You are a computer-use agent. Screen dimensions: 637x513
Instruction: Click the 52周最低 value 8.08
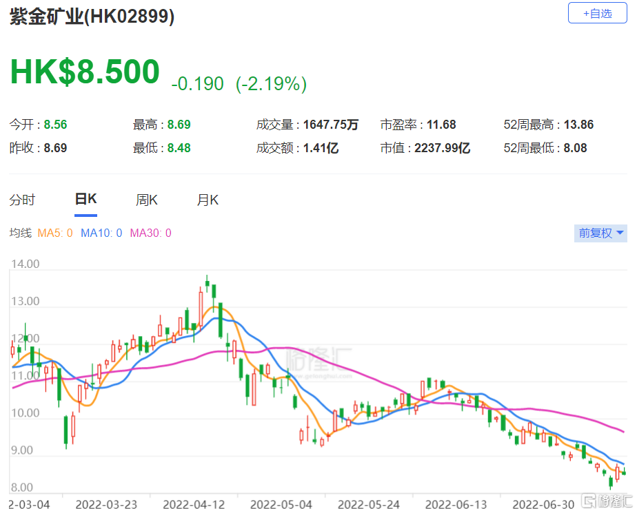coord(575,148)
